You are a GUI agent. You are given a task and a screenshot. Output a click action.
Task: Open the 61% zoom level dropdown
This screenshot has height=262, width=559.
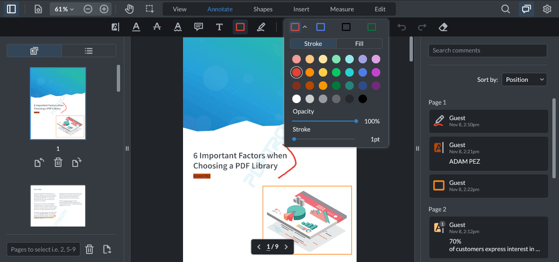coord(64,9)
